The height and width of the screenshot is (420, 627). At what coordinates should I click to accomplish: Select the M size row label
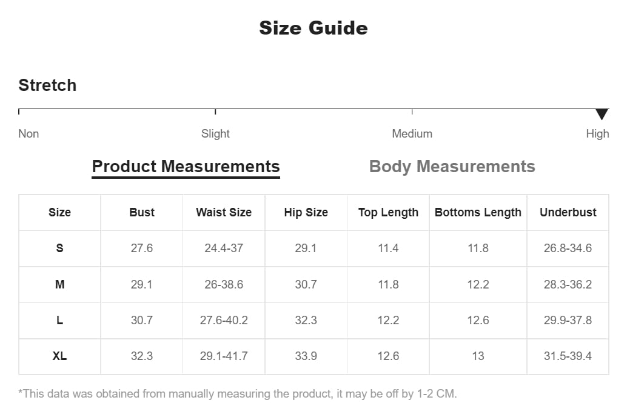click(59, 284)
